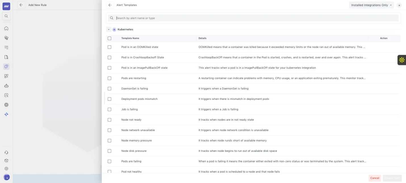The width and height of the screenshot is (406, 183).
Task: Check the DaemonSet is failing template
Action: coord(109,89)
